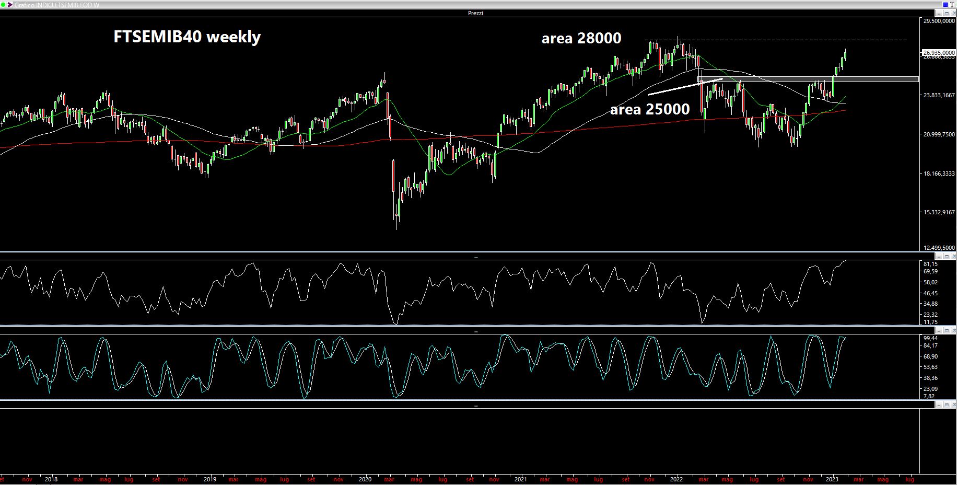The image size is (957, 485).
Task: Minimize the stochastic panel with 99,44 scale
Action: 939,331
